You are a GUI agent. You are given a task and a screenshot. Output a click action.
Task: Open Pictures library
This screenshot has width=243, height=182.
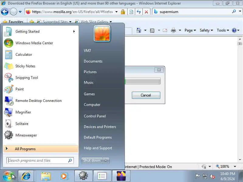tap(90, 72)
